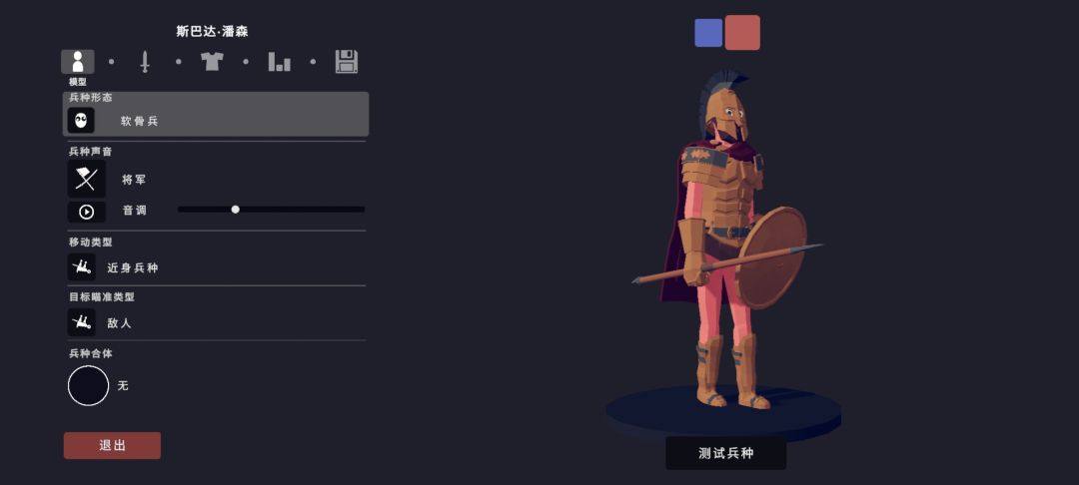Click the 退出 exit button

tap(112, 445)
